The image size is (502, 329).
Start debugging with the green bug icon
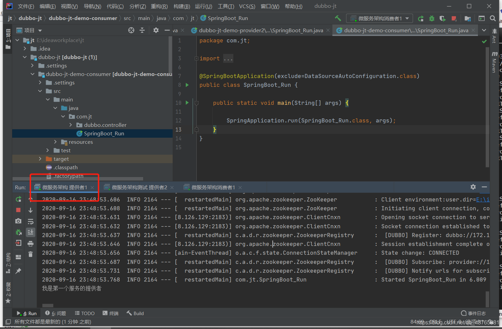click(x=432, y=18)
